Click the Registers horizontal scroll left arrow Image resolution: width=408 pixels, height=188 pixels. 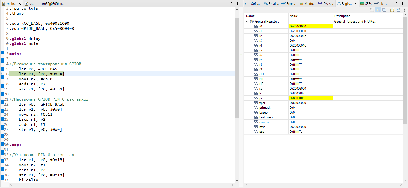coord(247,185)
